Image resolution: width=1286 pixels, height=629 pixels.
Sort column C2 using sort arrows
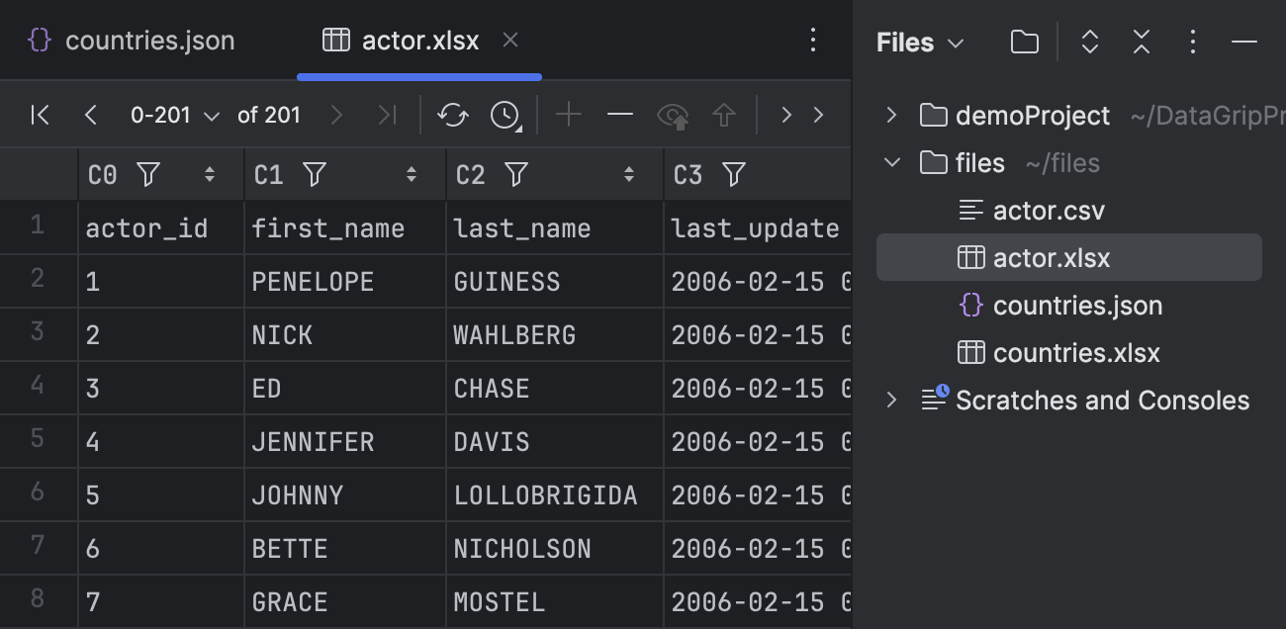[x=629, y=175]
